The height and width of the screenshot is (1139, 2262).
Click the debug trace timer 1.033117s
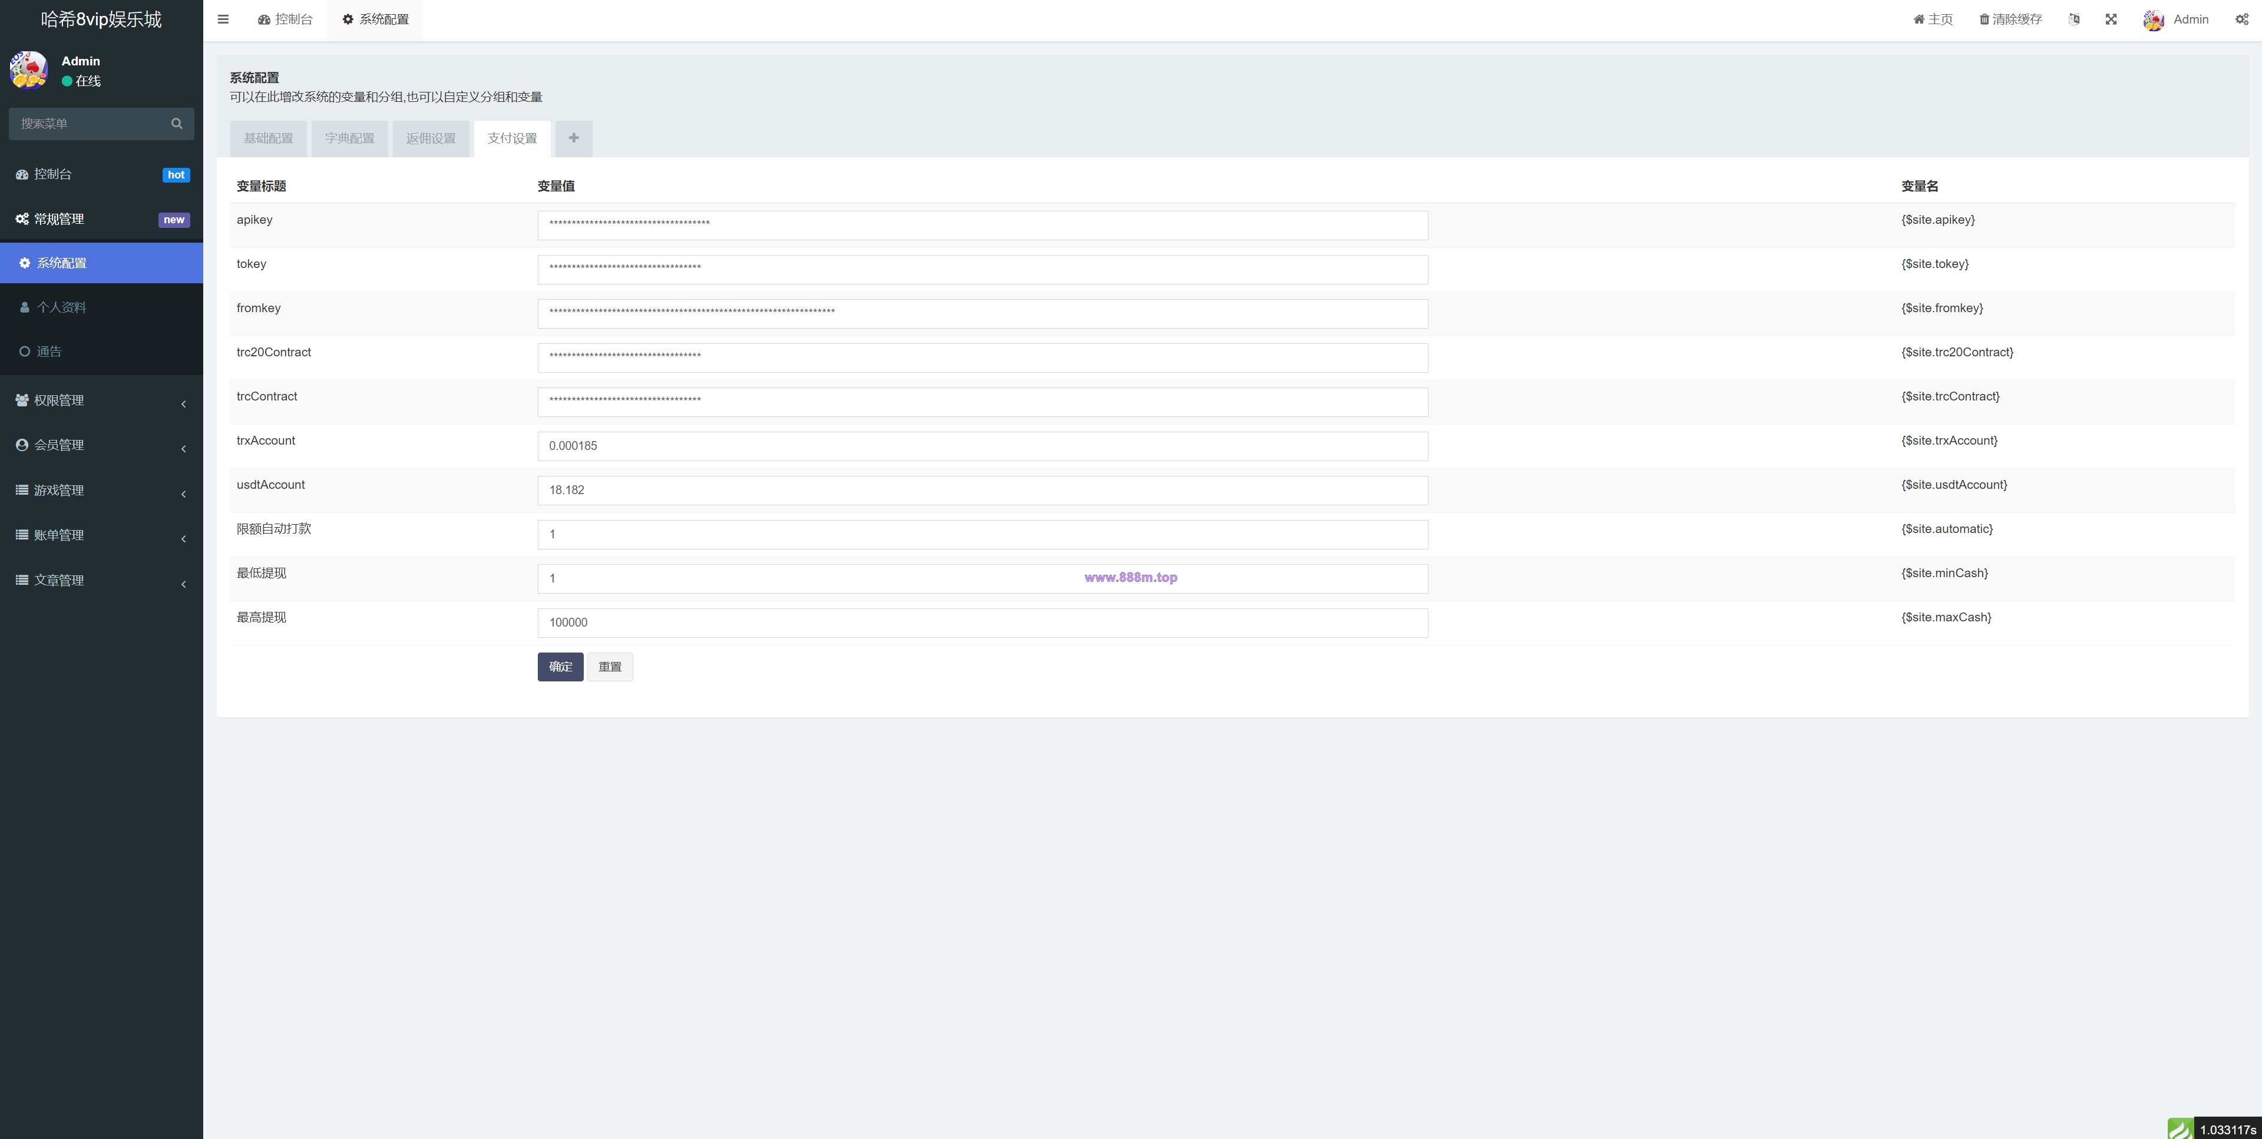point(2227,1130)
